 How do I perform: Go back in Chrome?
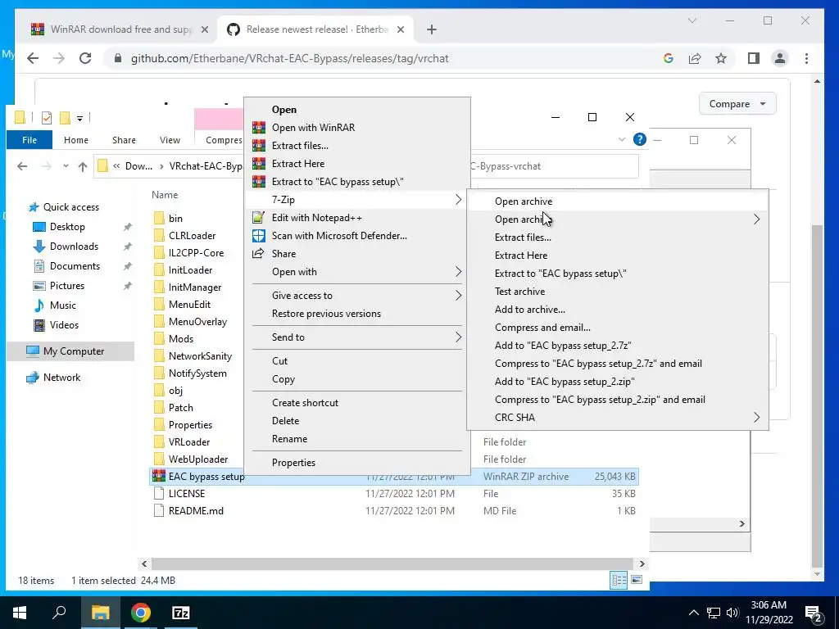tap(33, 58)
